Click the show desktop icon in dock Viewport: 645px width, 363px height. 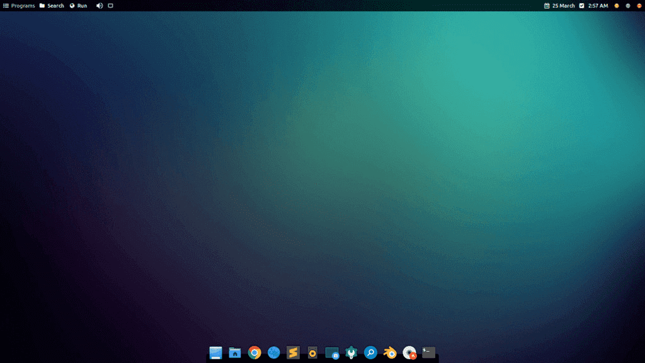(x=215, y=353)
